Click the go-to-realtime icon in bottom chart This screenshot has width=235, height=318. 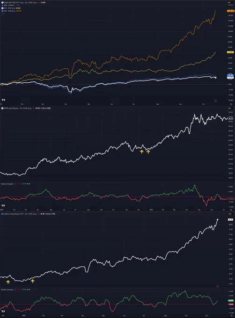click(x=218, y=286)
